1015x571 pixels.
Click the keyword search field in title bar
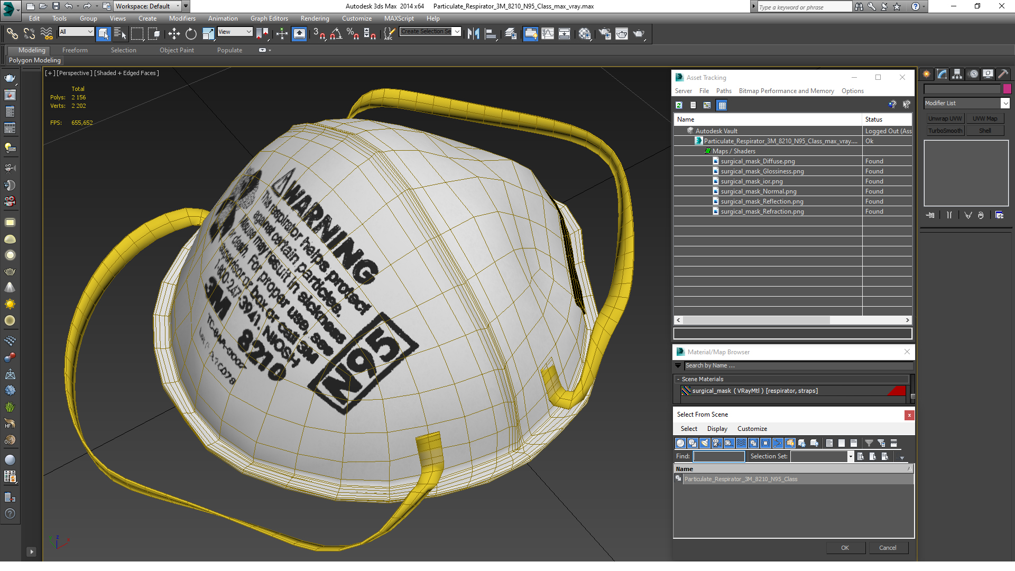point(805,7)
